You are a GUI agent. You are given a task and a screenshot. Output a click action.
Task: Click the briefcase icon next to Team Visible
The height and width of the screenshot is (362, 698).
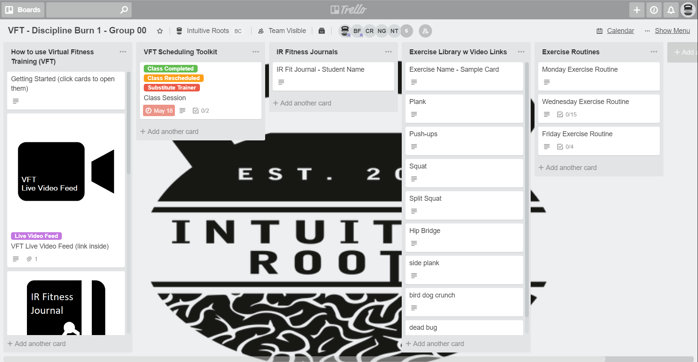point(322,31)
